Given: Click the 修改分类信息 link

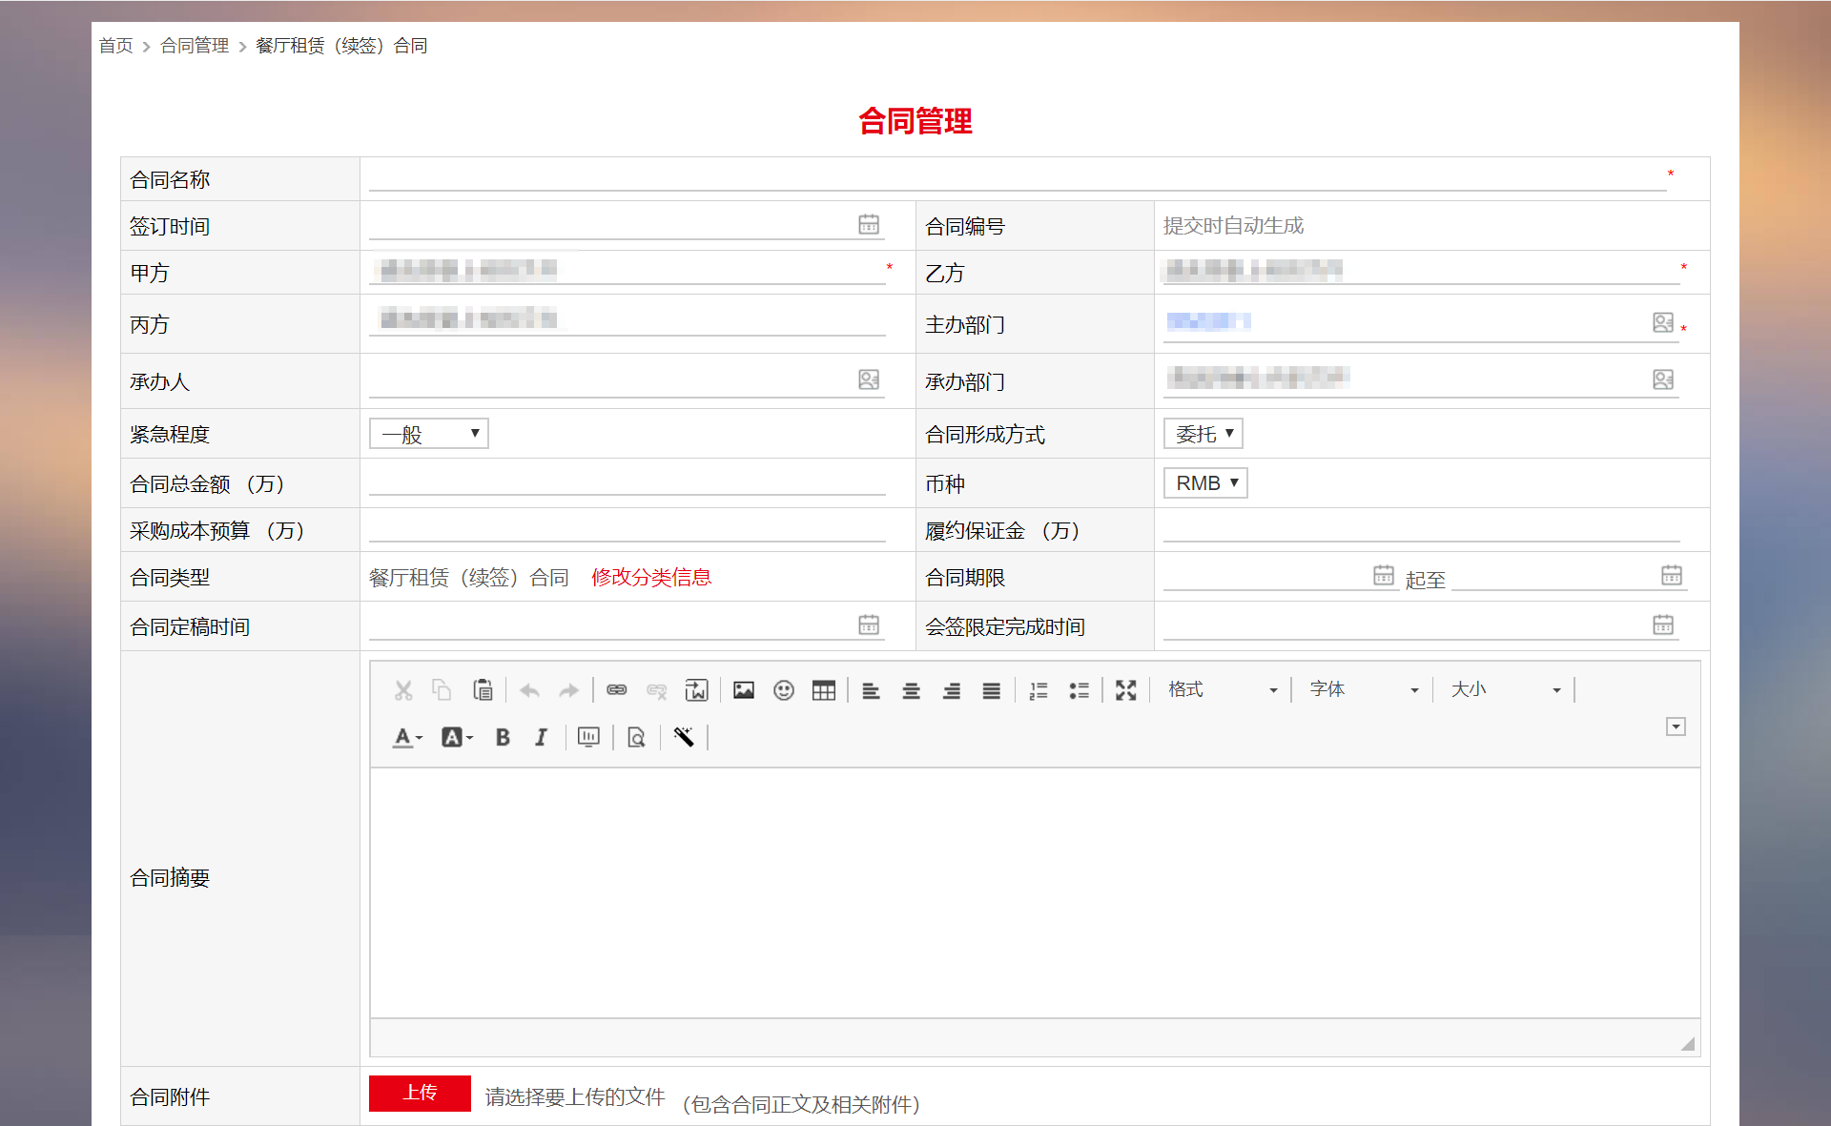Looking at the screenshot, I should (651, 577).
